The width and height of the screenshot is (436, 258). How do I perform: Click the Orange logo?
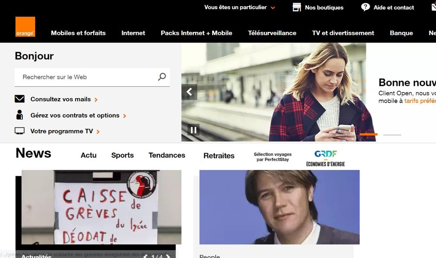coord(25,27)
